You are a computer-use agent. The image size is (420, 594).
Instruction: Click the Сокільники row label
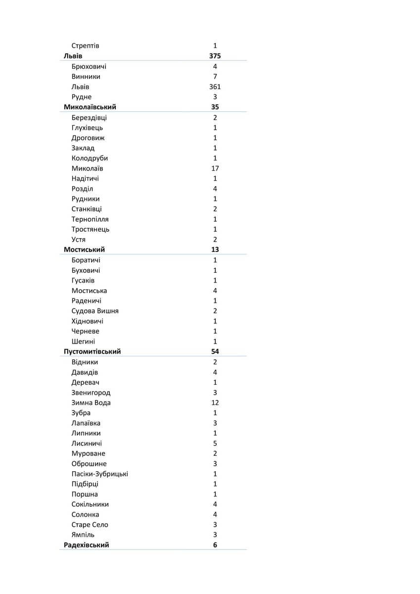[x=90, y=504]
